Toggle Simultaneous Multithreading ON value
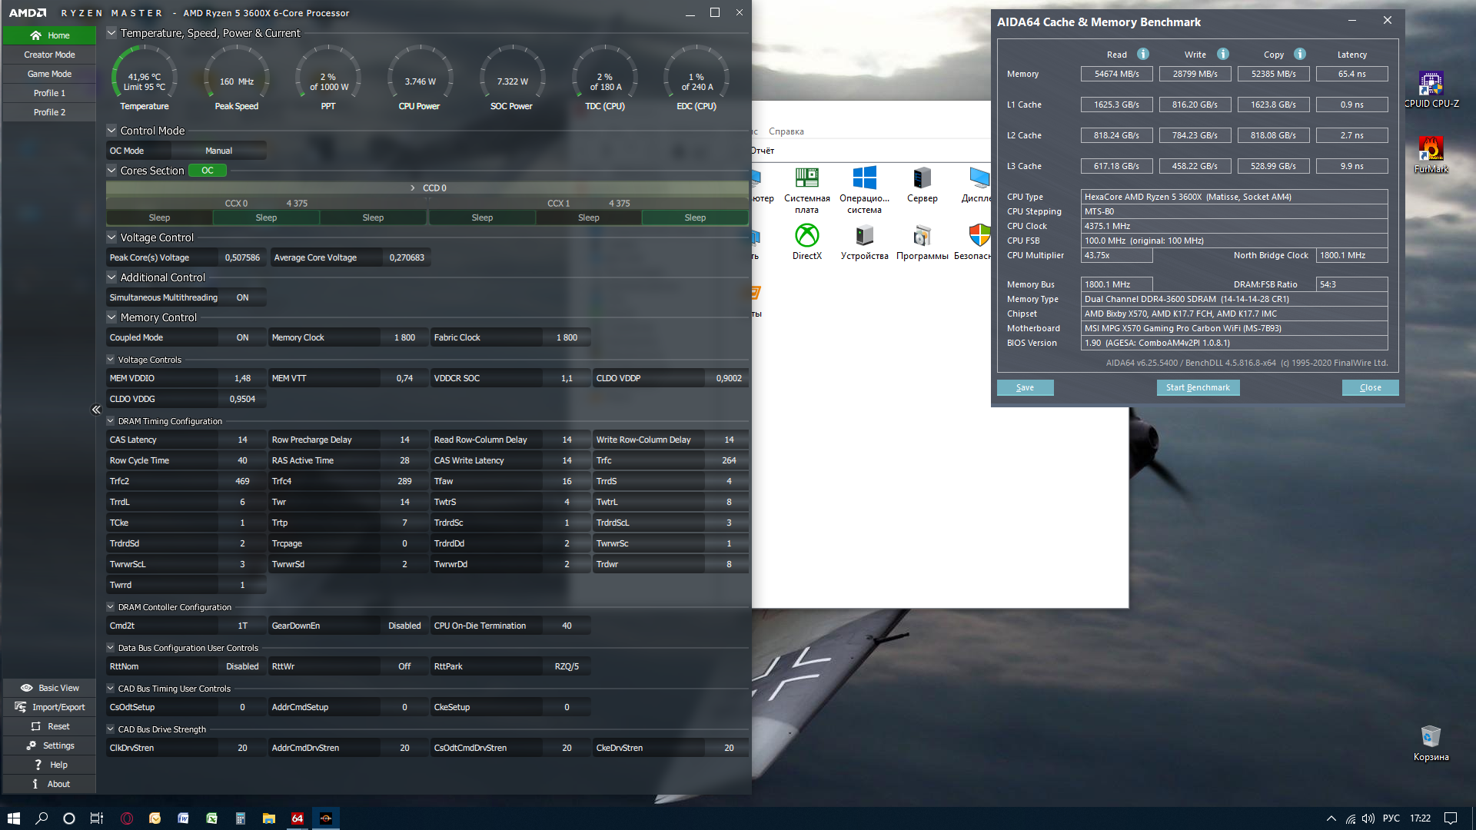1476x830 pixels. click(242, 297)
